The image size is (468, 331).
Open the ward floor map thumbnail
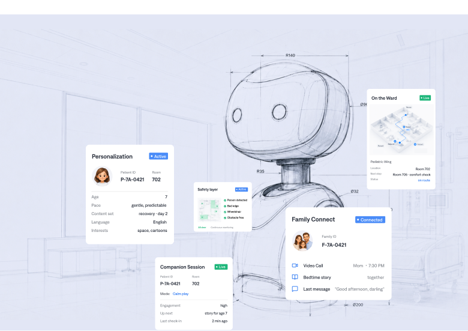(x=401, y=130)
